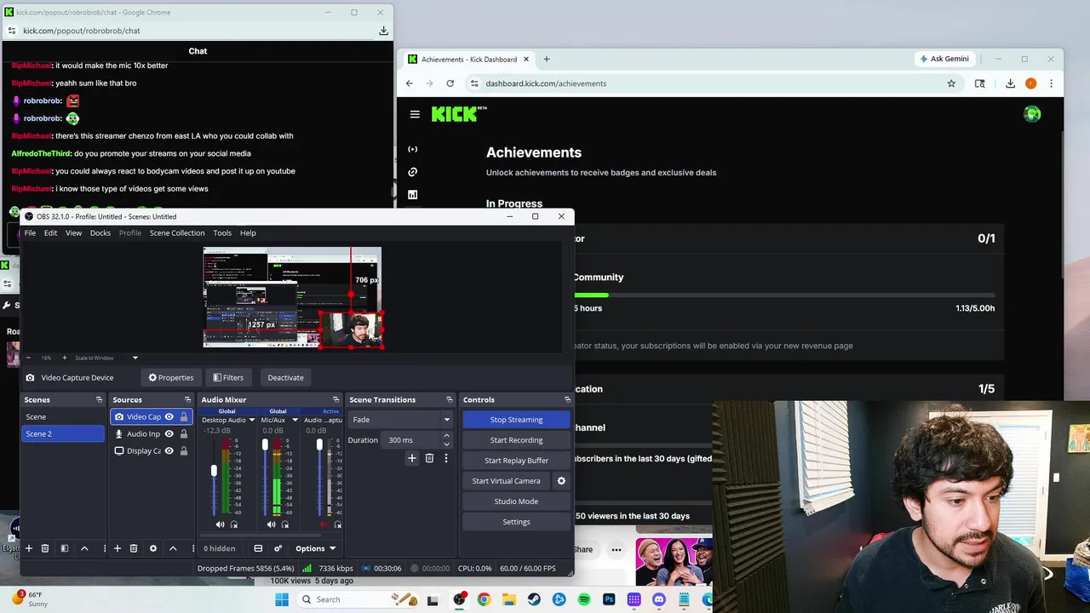Open Photoshop from the taskbar
This screenshot has height=613, width=1090.
609,599
